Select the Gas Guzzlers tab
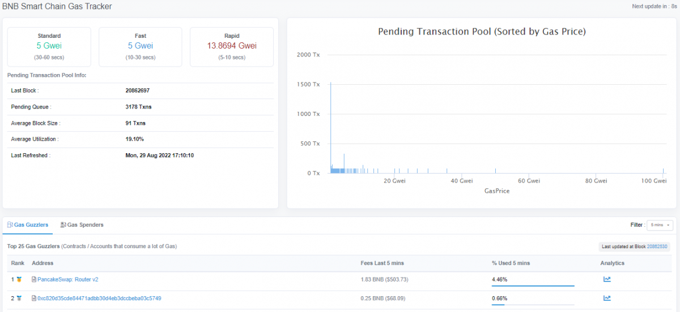The height and width of the screenshot is (312, 680). tap(31, 225)
